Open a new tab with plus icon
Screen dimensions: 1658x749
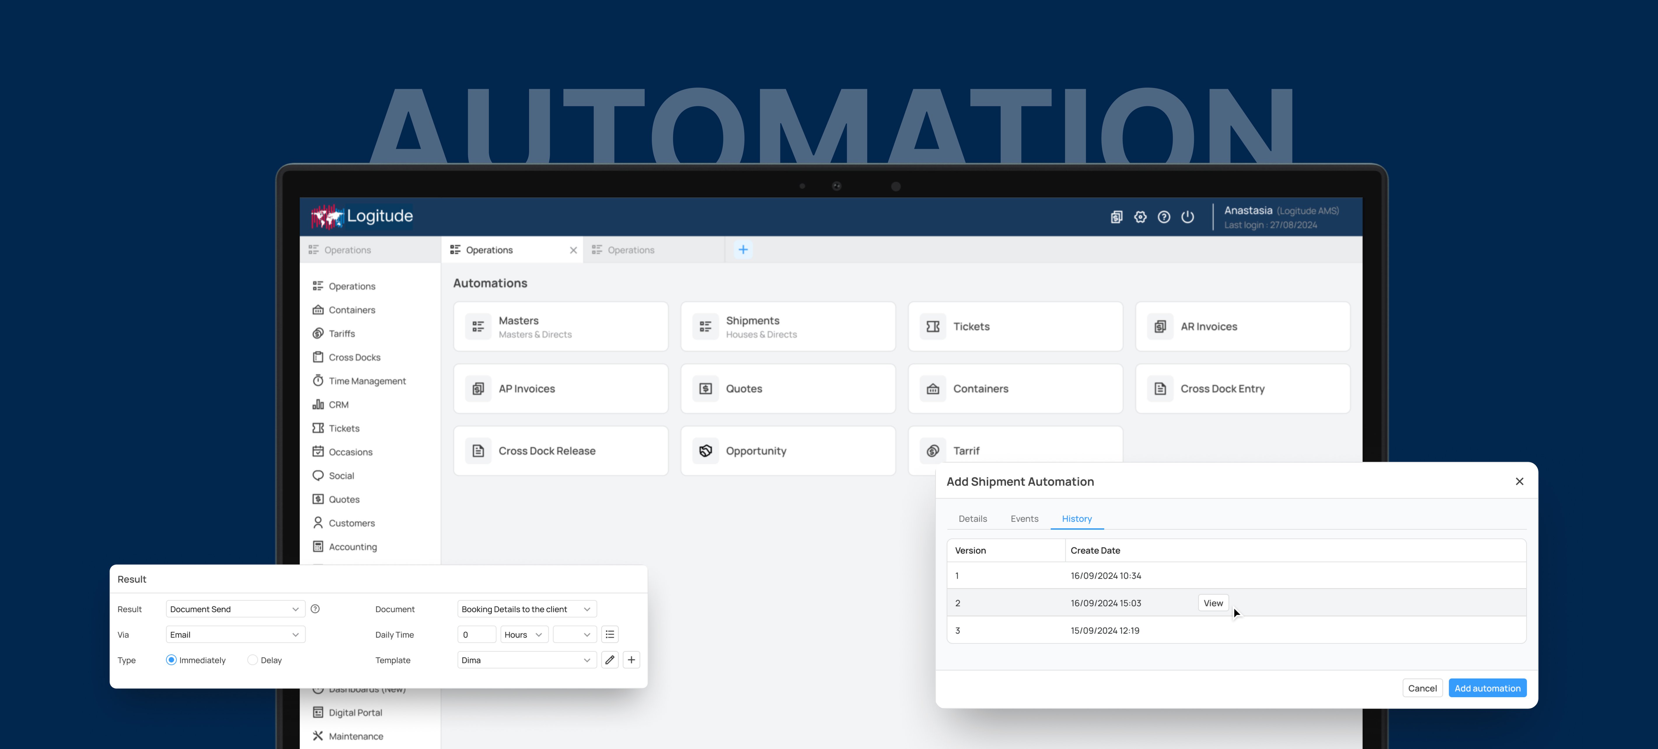(x=743, y=250)
